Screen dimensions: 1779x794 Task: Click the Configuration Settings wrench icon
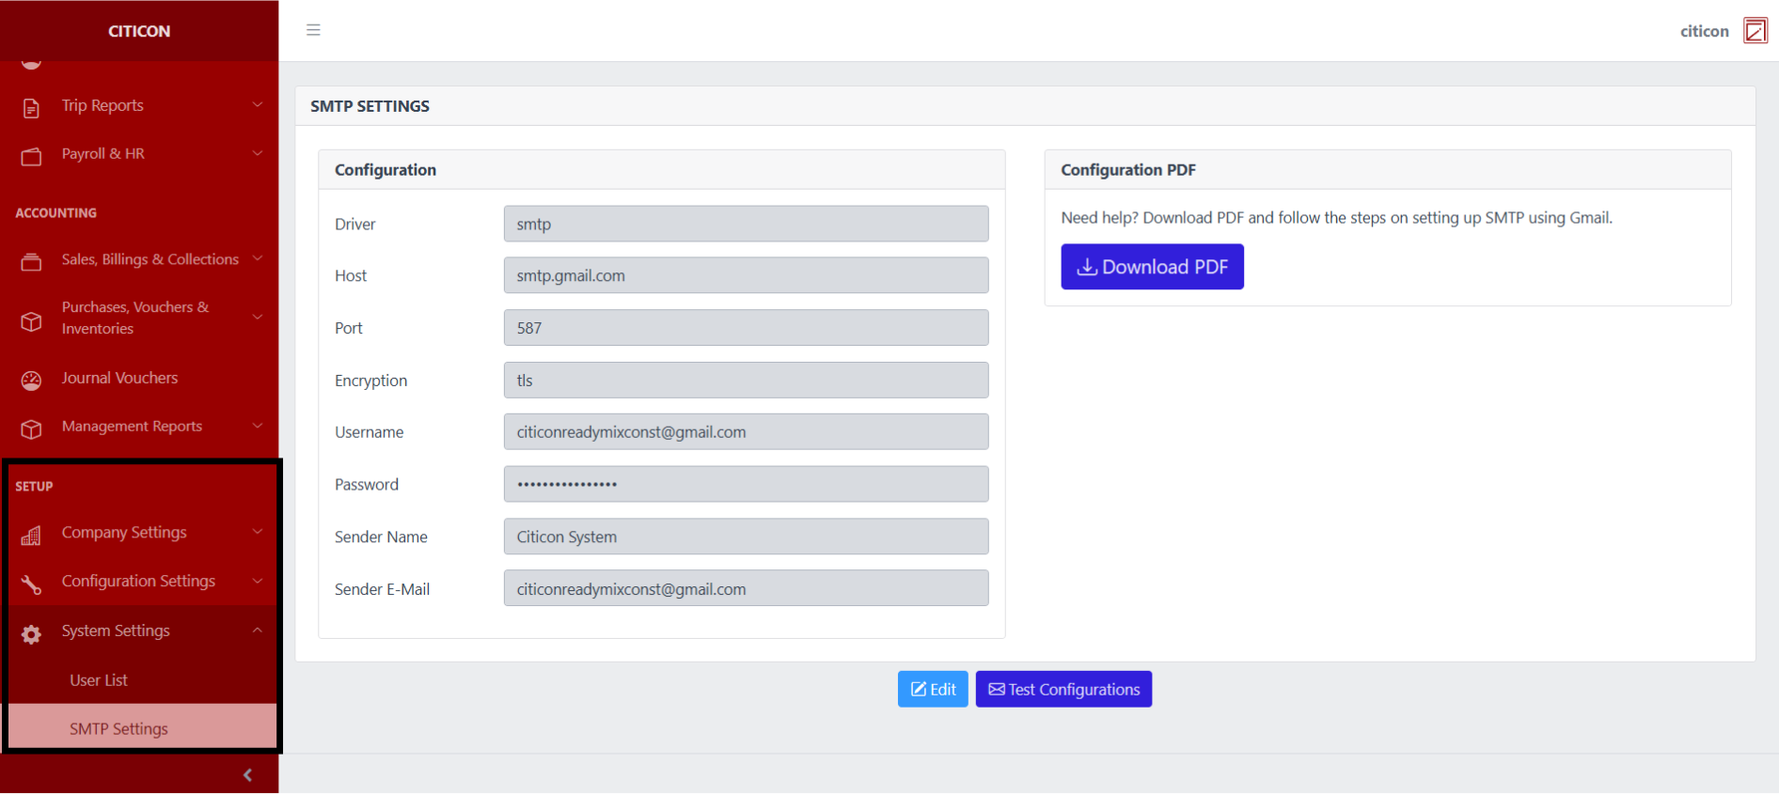(x=31, y=584)
